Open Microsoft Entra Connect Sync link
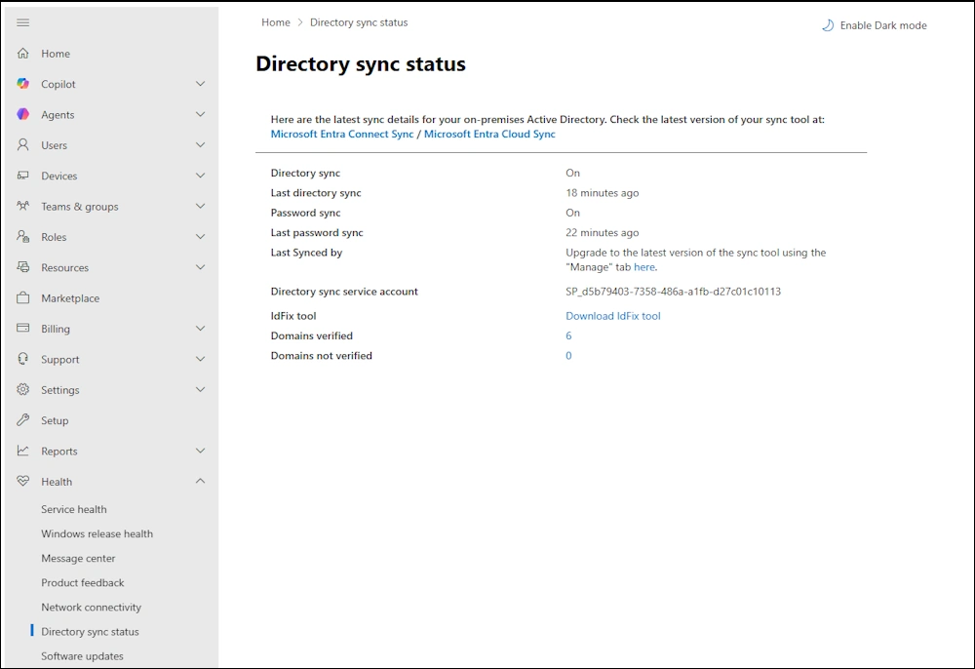Screen dimensions: 975x669 click(342, 135)
